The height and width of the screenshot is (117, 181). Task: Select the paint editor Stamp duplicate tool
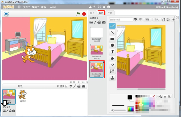pos(112,78)
